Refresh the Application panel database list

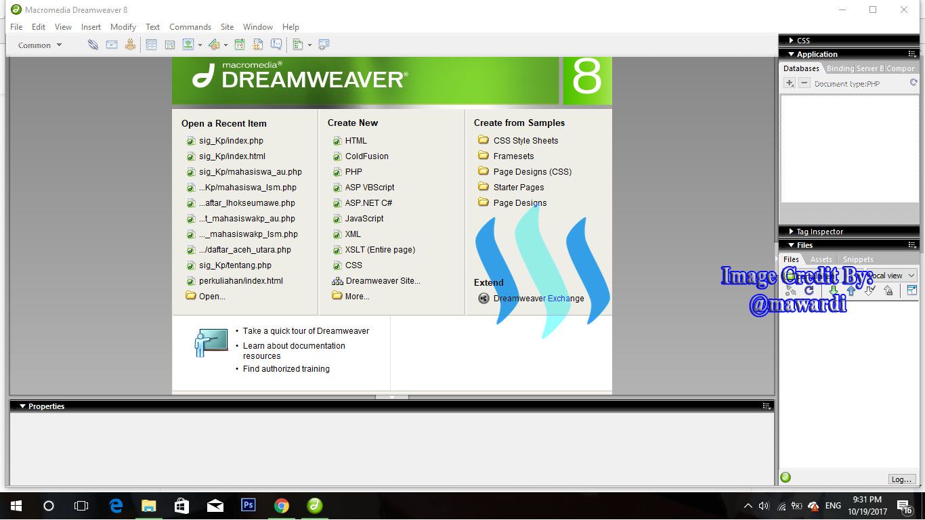pos(913,83)
